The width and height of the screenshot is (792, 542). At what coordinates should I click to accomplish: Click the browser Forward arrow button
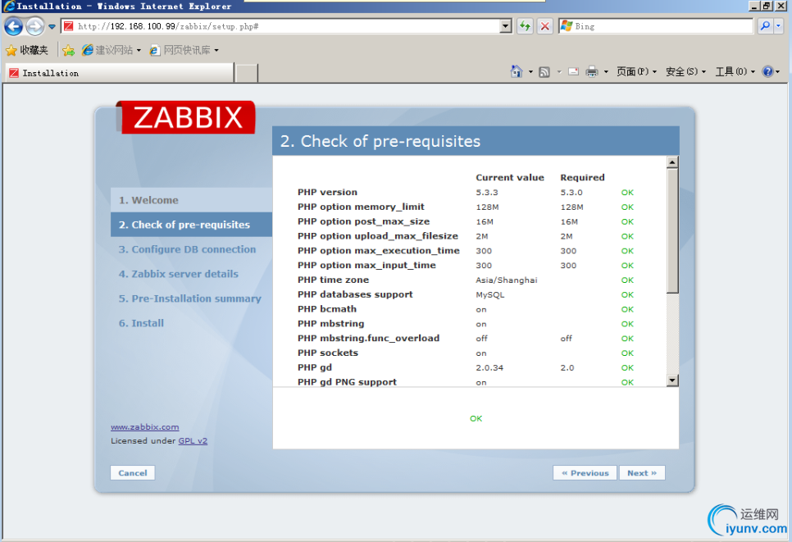click(x=35, y=26)
